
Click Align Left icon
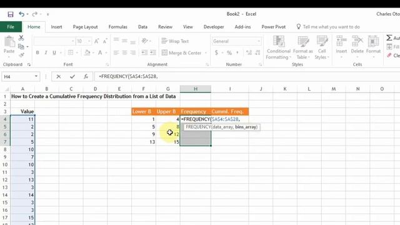pos(116,52)
